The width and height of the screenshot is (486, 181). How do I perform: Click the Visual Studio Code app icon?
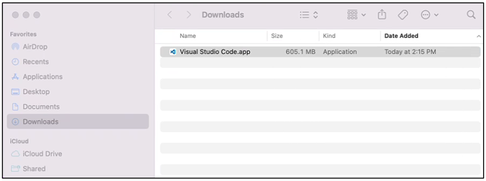coord(173,52)
